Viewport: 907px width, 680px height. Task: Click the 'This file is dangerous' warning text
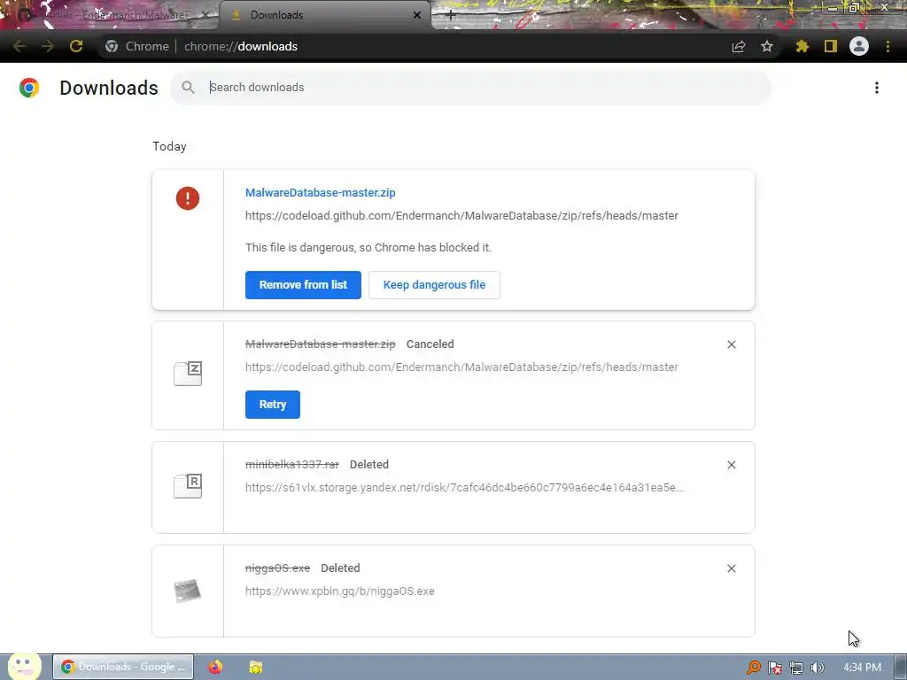[368, 248]
